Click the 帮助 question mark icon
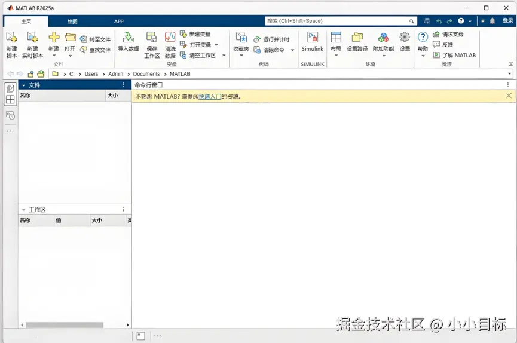 pos(423,37)
